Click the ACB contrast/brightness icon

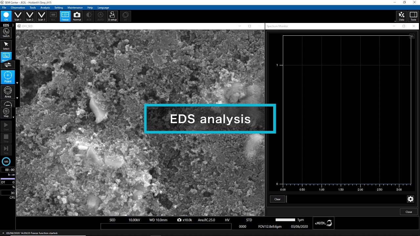89,16
